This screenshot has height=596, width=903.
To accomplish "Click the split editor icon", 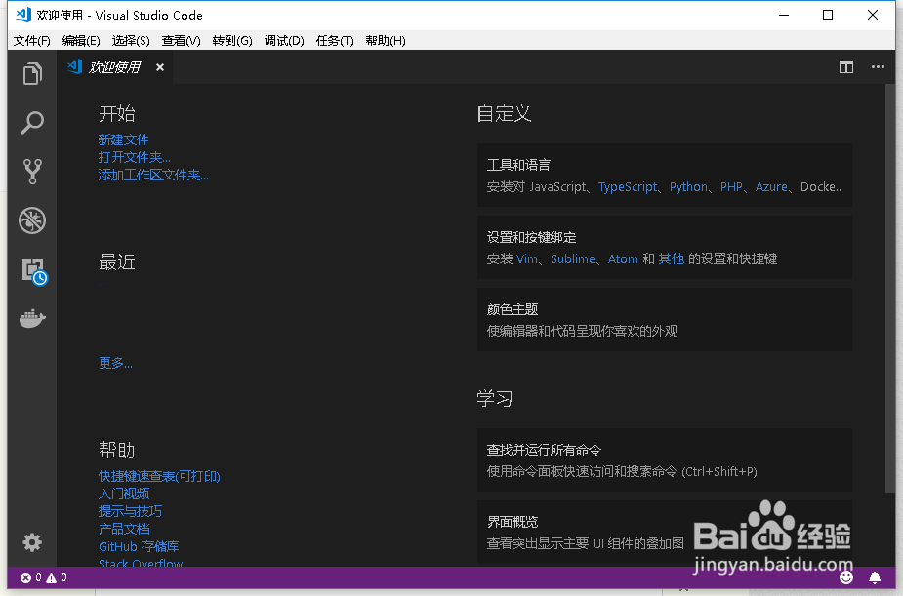I will (x=846, y=67).
